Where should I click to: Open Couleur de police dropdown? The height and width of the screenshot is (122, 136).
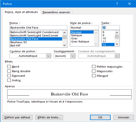[48, 56]
